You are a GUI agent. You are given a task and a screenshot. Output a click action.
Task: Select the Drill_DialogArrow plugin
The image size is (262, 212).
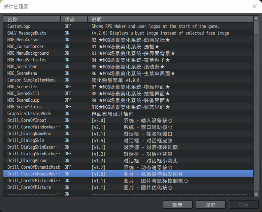click(128, 160)
